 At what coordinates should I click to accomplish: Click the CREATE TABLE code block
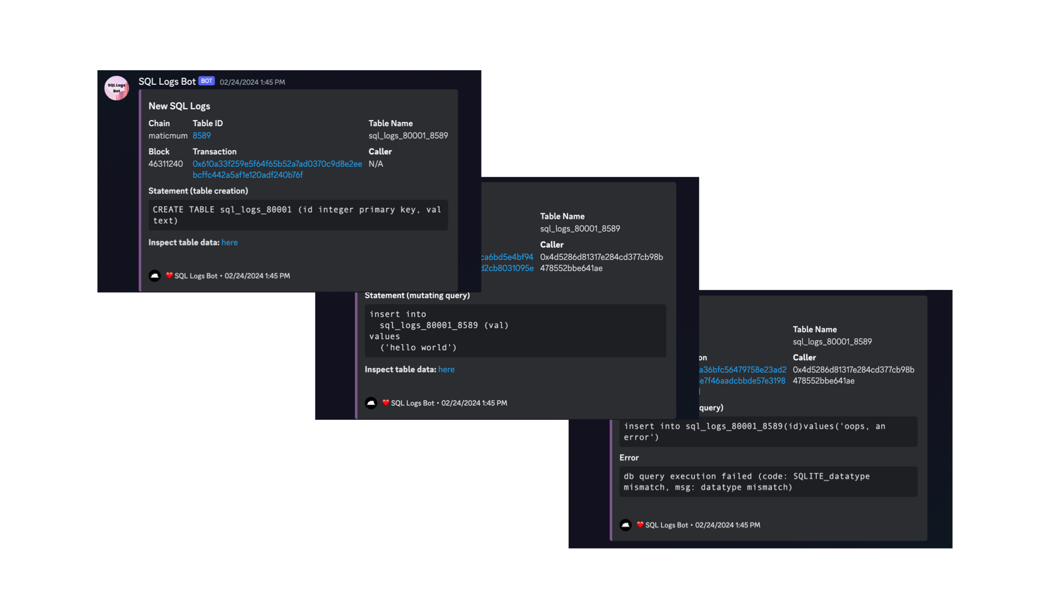(298, 215)
